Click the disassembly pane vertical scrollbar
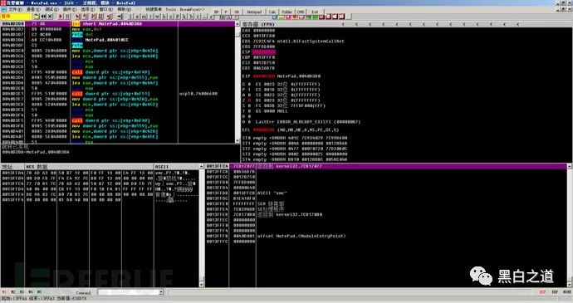The height and width of the screenshot is (303, 573). pyautogui.click(x=238, y=82)
